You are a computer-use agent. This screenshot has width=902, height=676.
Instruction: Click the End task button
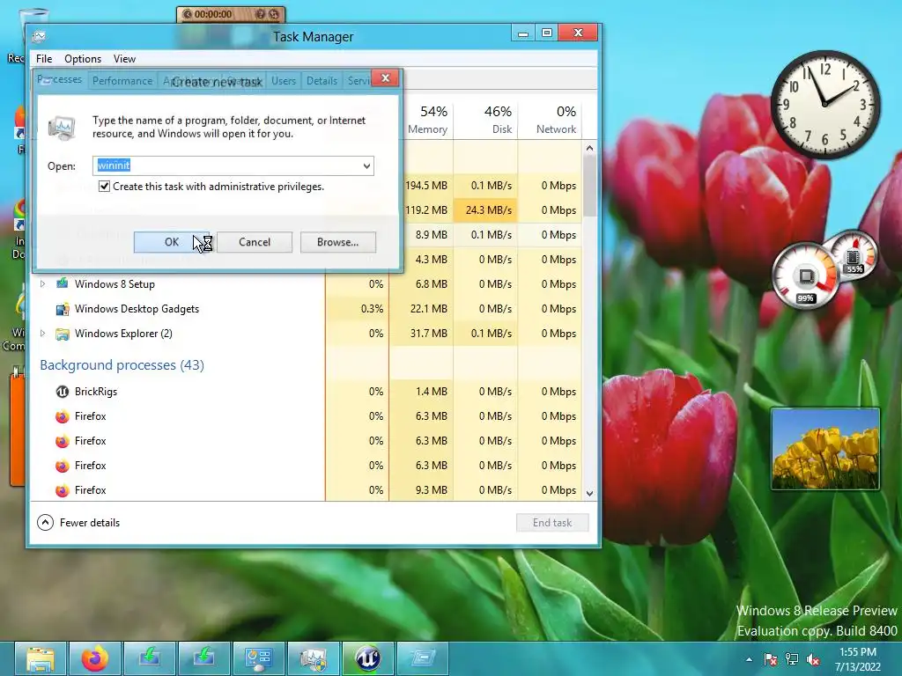point(552,523)
